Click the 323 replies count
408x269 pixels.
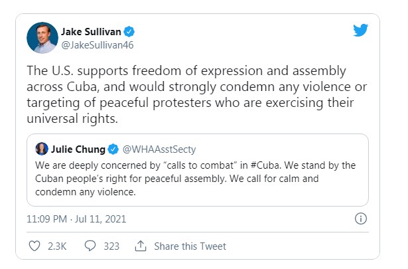pyautogui.click(x=111, y=246)
